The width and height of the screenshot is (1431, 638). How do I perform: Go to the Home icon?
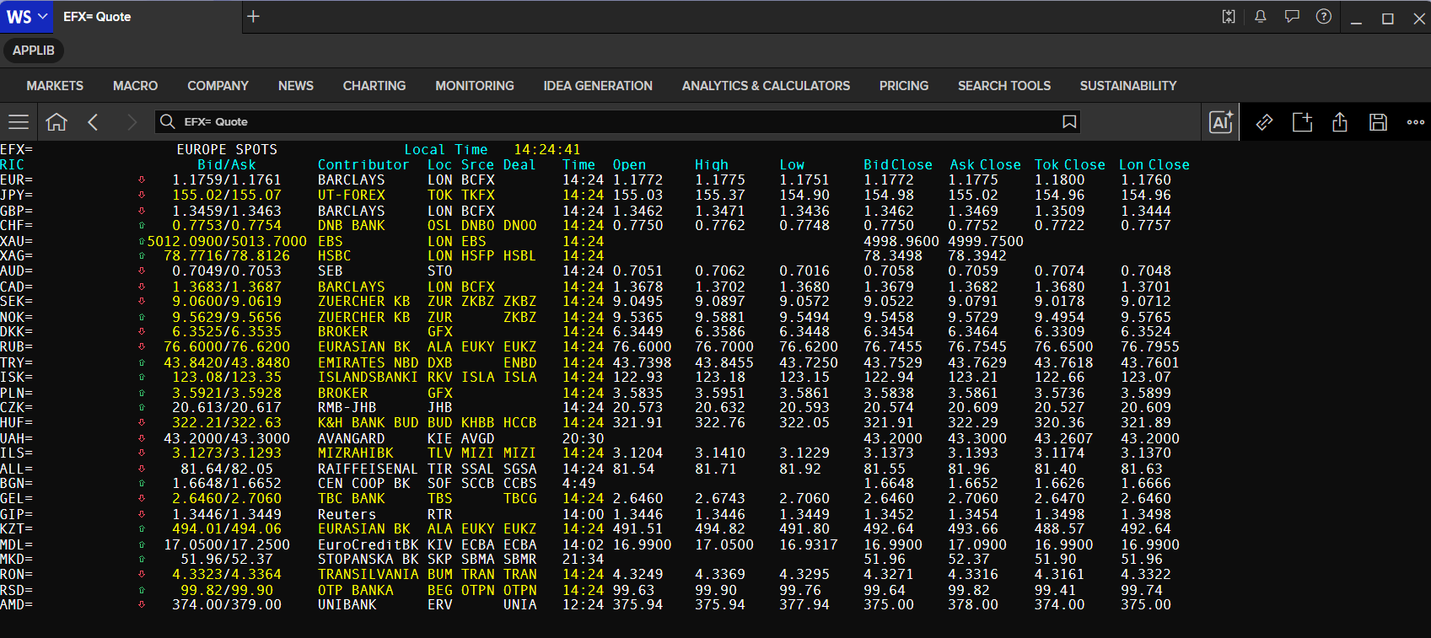click(x=56, y=122)
